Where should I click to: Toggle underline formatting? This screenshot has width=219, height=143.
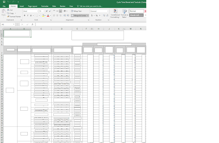(x=31, y=15)
